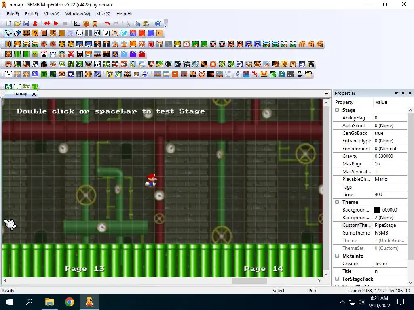This screenshot has height=310, width=414.
Task: Select the Bob-omb enemy icon
Action: 169,64
